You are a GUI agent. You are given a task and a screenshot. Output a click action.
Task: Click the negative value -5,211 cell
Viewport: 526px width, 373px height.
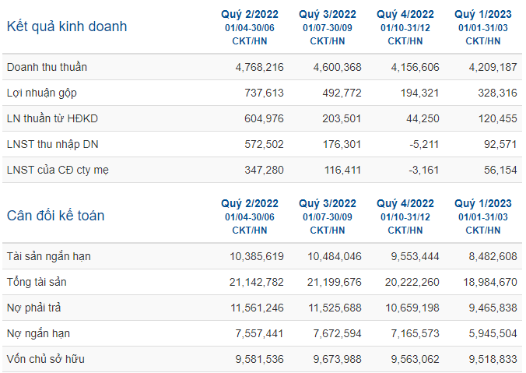(x=424, y=144)
